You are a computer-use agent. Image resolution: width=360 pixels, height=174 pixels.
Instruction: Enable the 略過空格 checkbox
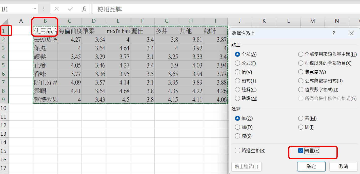tap(237, 151)
